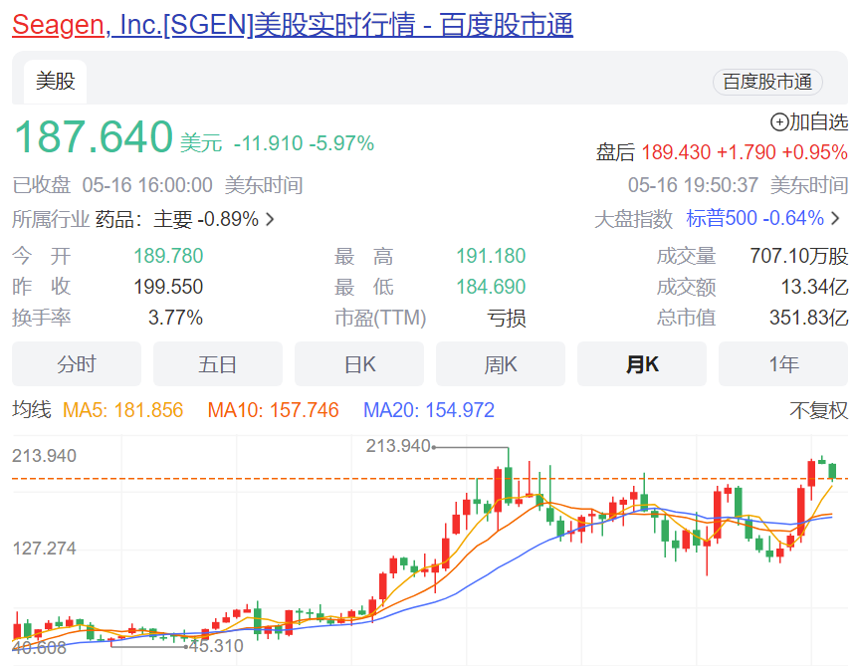Click the 百度股市通 badge button
Viewport: 857px width, 666px height.
tap(767, 82)
